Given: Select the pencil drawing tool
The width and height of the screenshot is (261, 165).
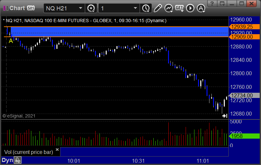Looking at the screenshot, I should [158, 8].
